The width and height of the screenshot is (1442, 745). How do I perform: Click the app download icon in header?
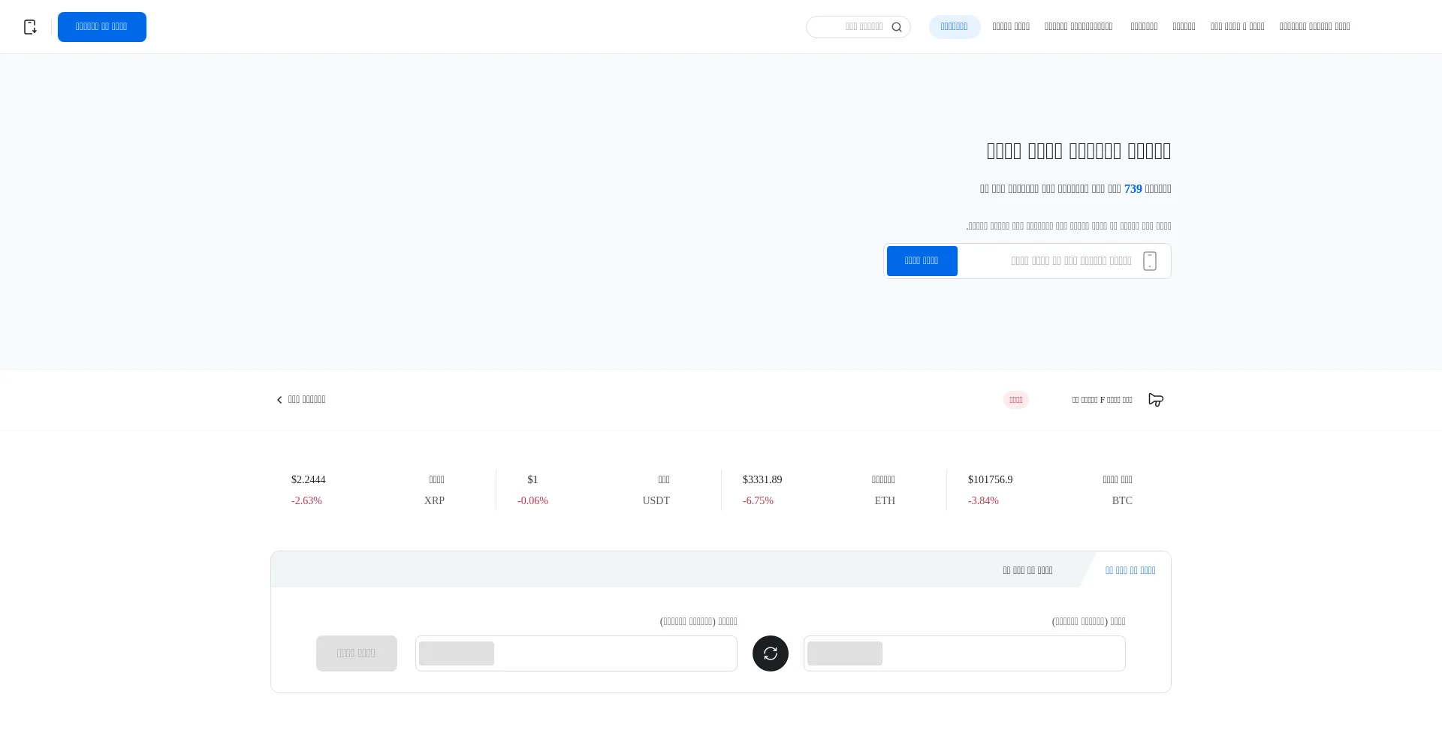pos(30,27)
